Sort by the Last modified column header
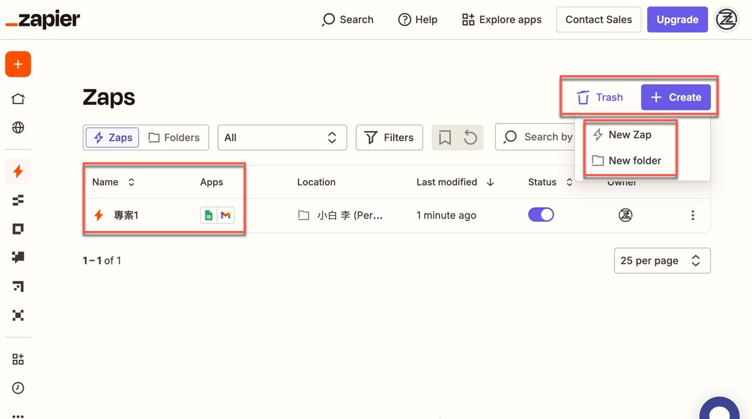Screen dimensions: 752x419 (x=455, y=182)
